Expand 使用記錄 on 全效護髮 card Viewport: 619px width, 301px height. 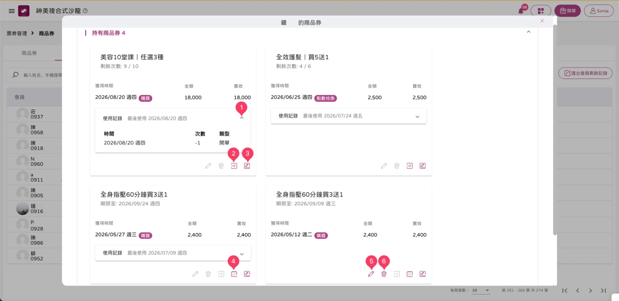click(417, 116)
